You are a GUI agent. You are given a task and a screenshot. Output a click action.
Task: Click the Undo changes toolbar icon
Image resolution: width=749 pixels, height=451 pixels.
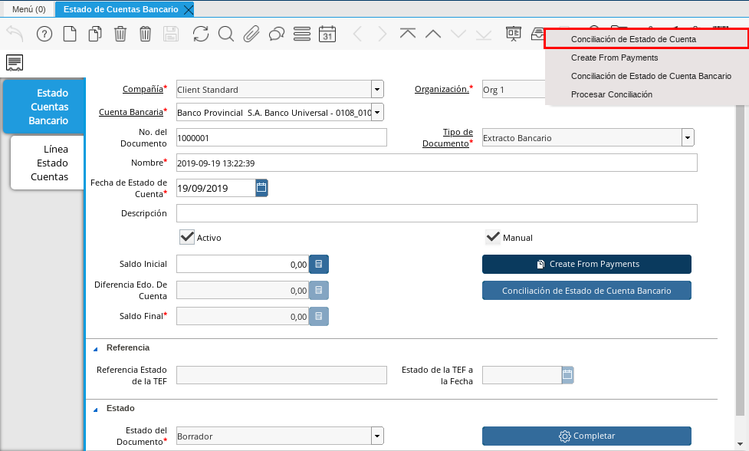(x=15, y=34)
